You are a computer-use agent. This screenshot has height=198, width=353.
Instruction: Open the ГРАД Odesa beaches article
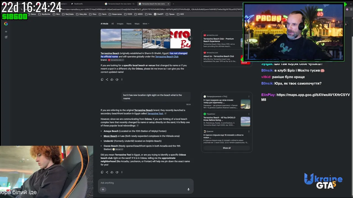point(218,101)
